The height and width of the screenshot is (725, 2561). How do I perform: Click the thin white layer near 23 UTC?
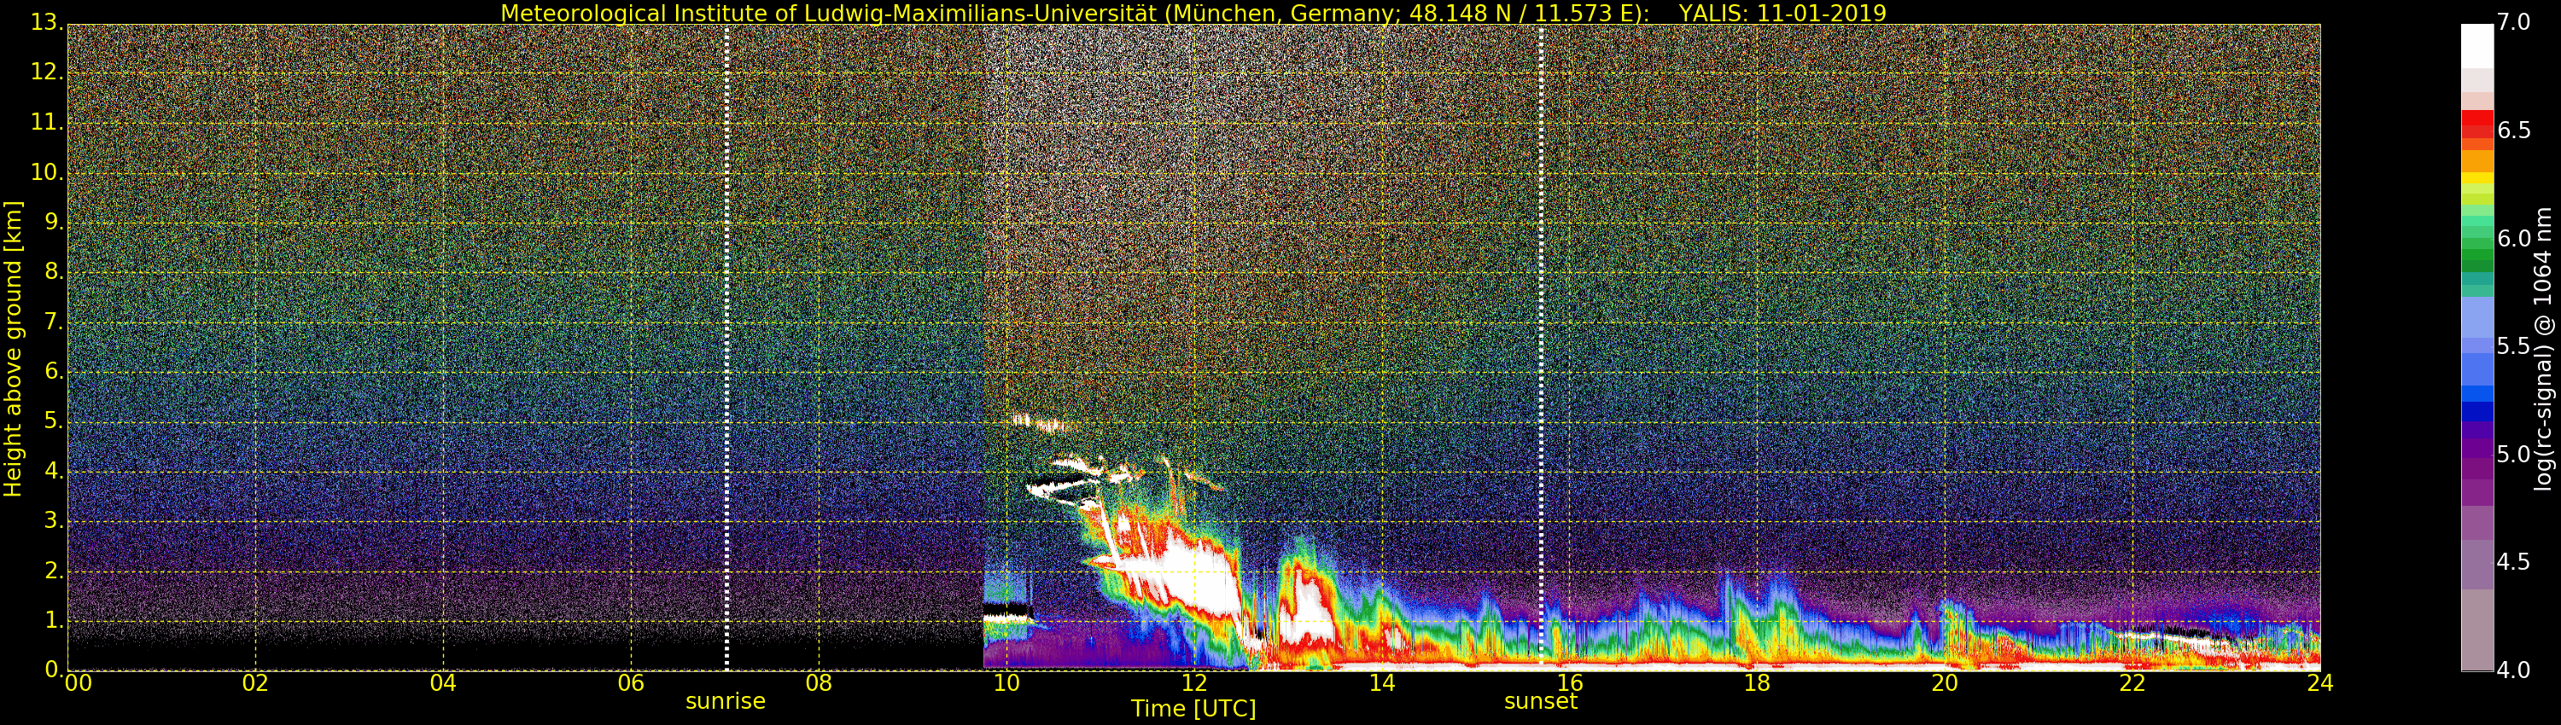point(2177,639)
